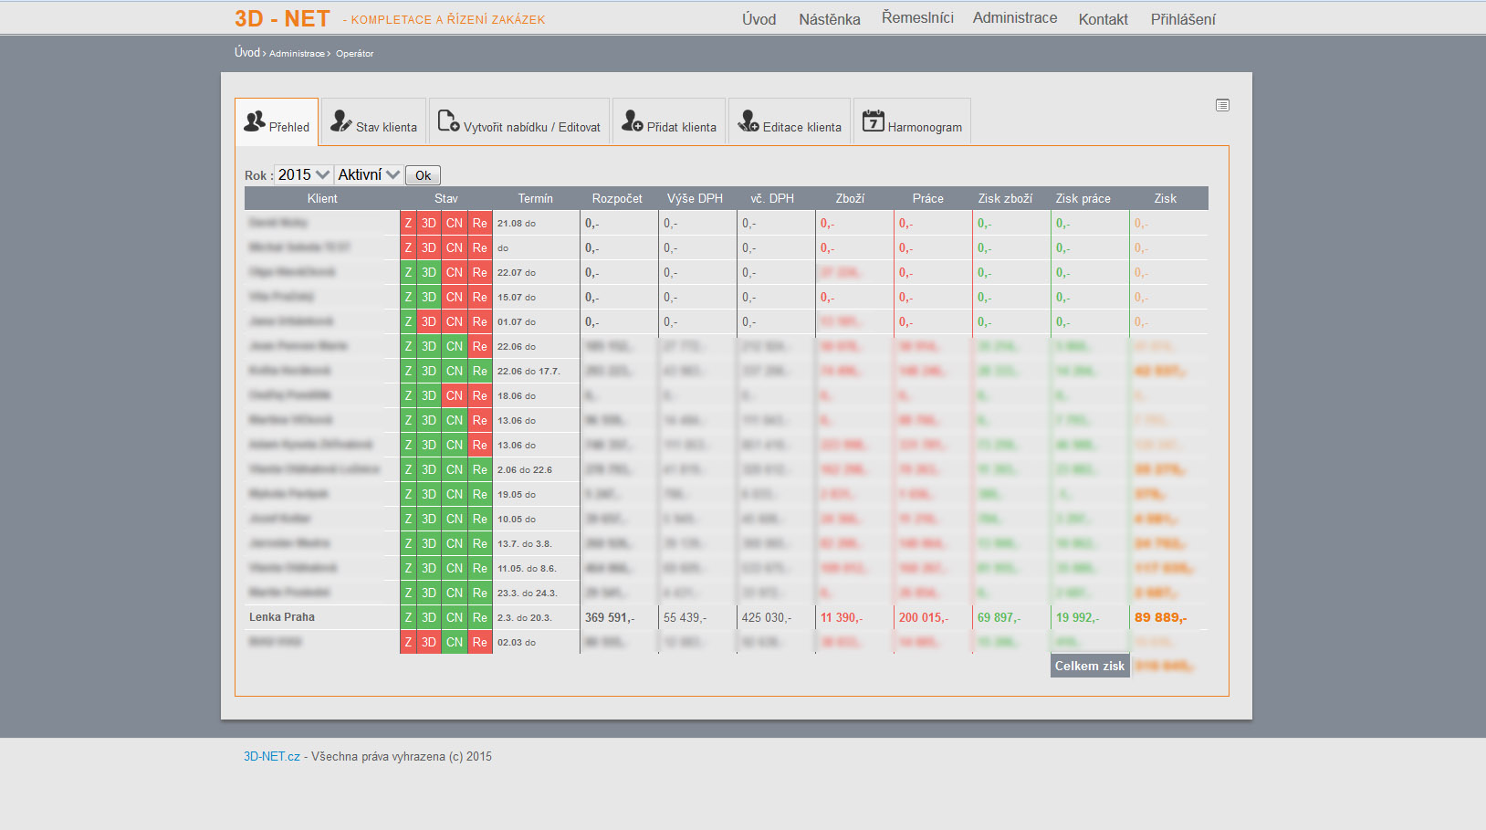This screenshot has width=1486, height=830.
Task: Toggle CN status in Lenka Praha row
Action: click(x=455, y=617)
